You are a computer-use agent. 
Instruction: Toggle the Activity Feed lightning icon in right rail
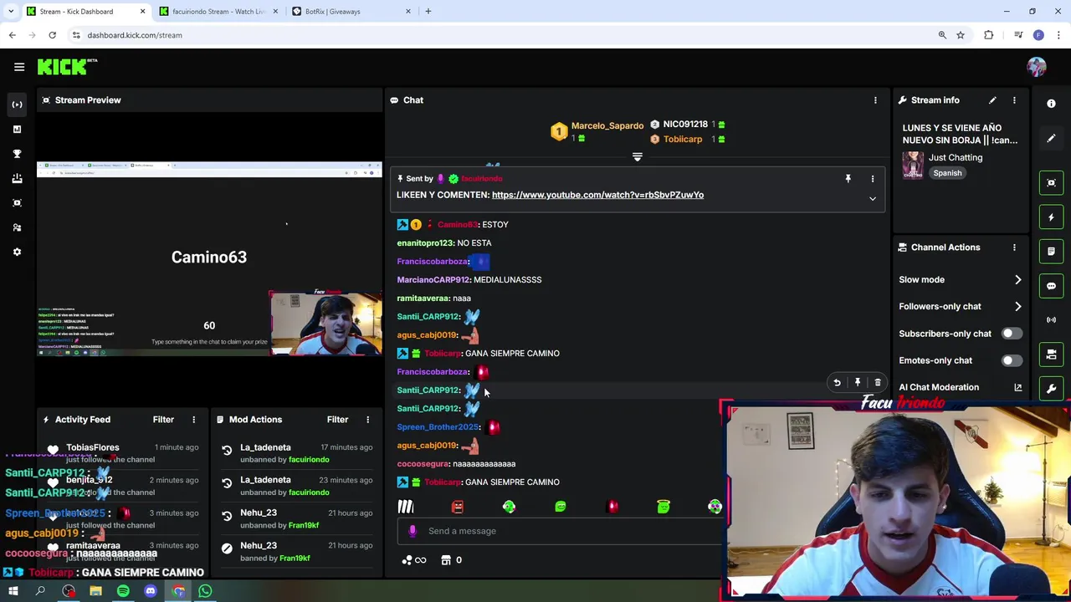tap(1051, 217)
